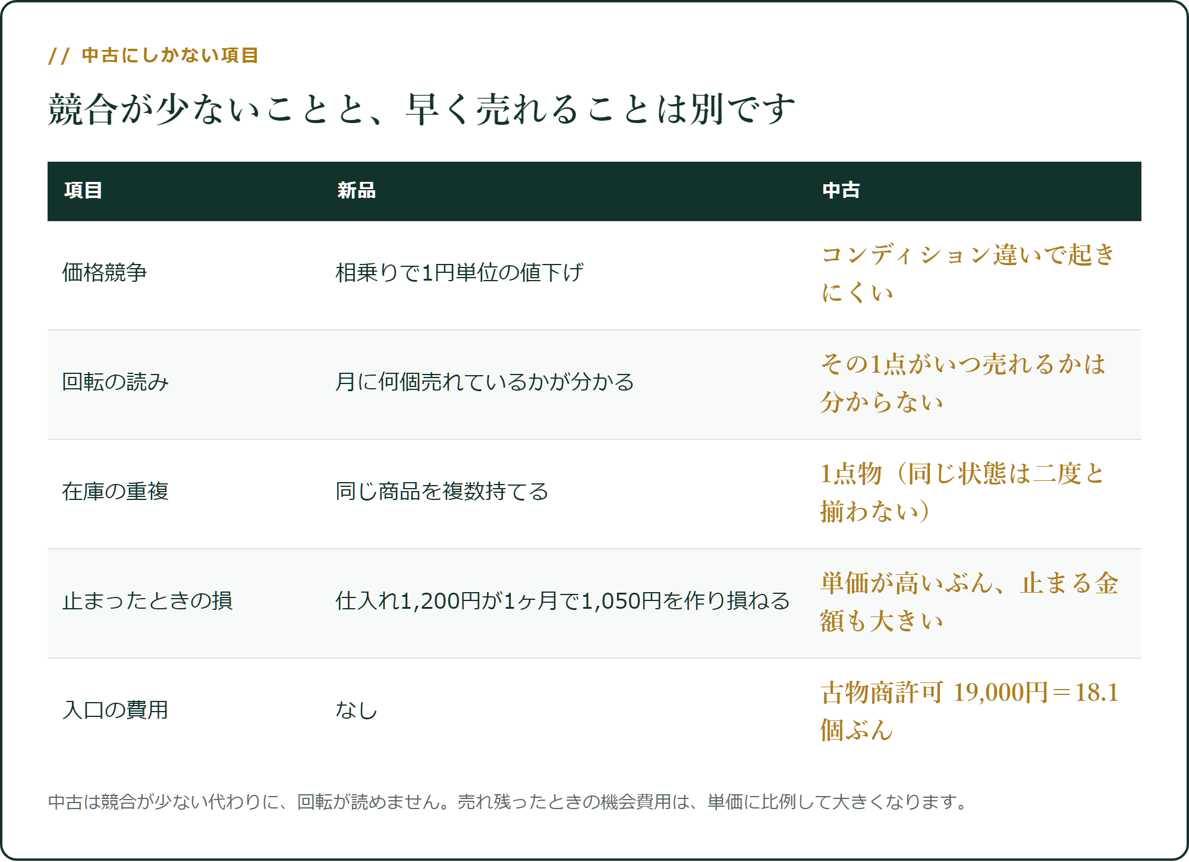1189x862 pixels.
Task: Click the cell なし in 入口の費用 row
Action: pyautogui.click(x=357, y=710)
